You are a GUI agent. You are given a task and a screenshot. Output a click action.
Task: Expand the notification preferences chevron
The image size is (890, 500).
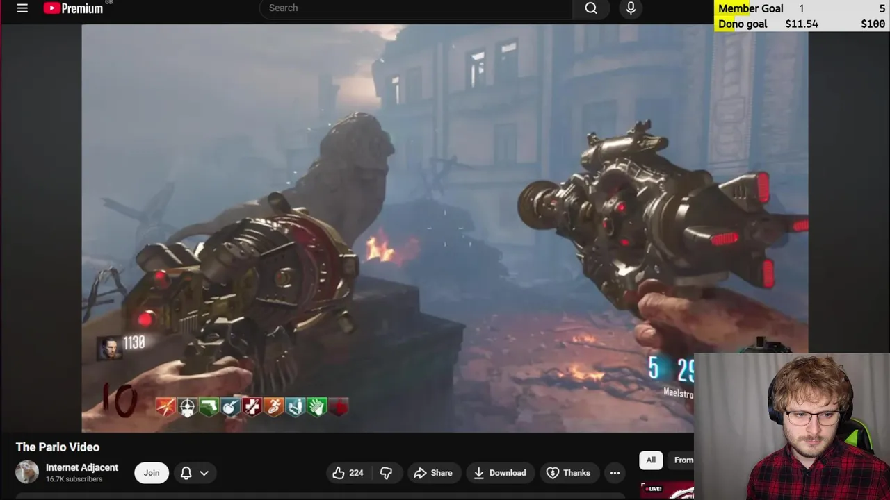[204, 473]
